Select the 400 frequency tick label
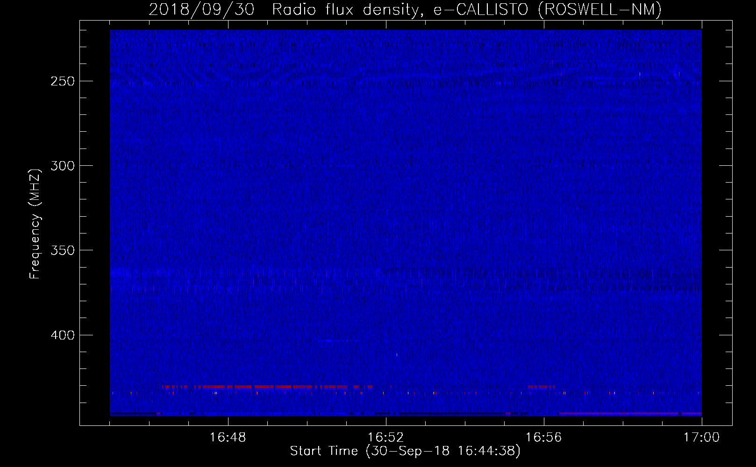756x467 pixels. coord(63,335)
